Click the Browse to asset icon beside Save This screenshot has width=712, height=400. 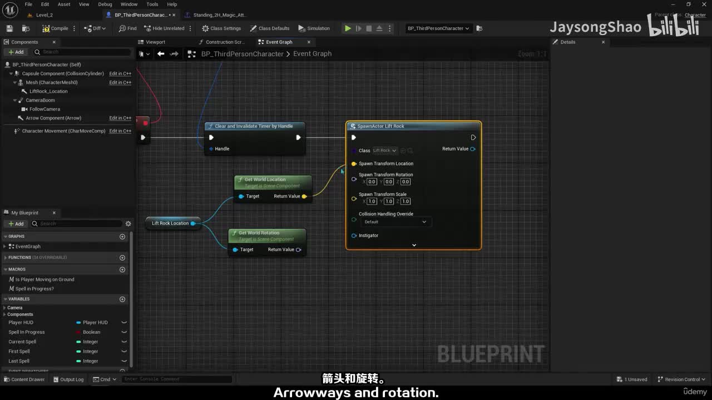click(26, 28)
